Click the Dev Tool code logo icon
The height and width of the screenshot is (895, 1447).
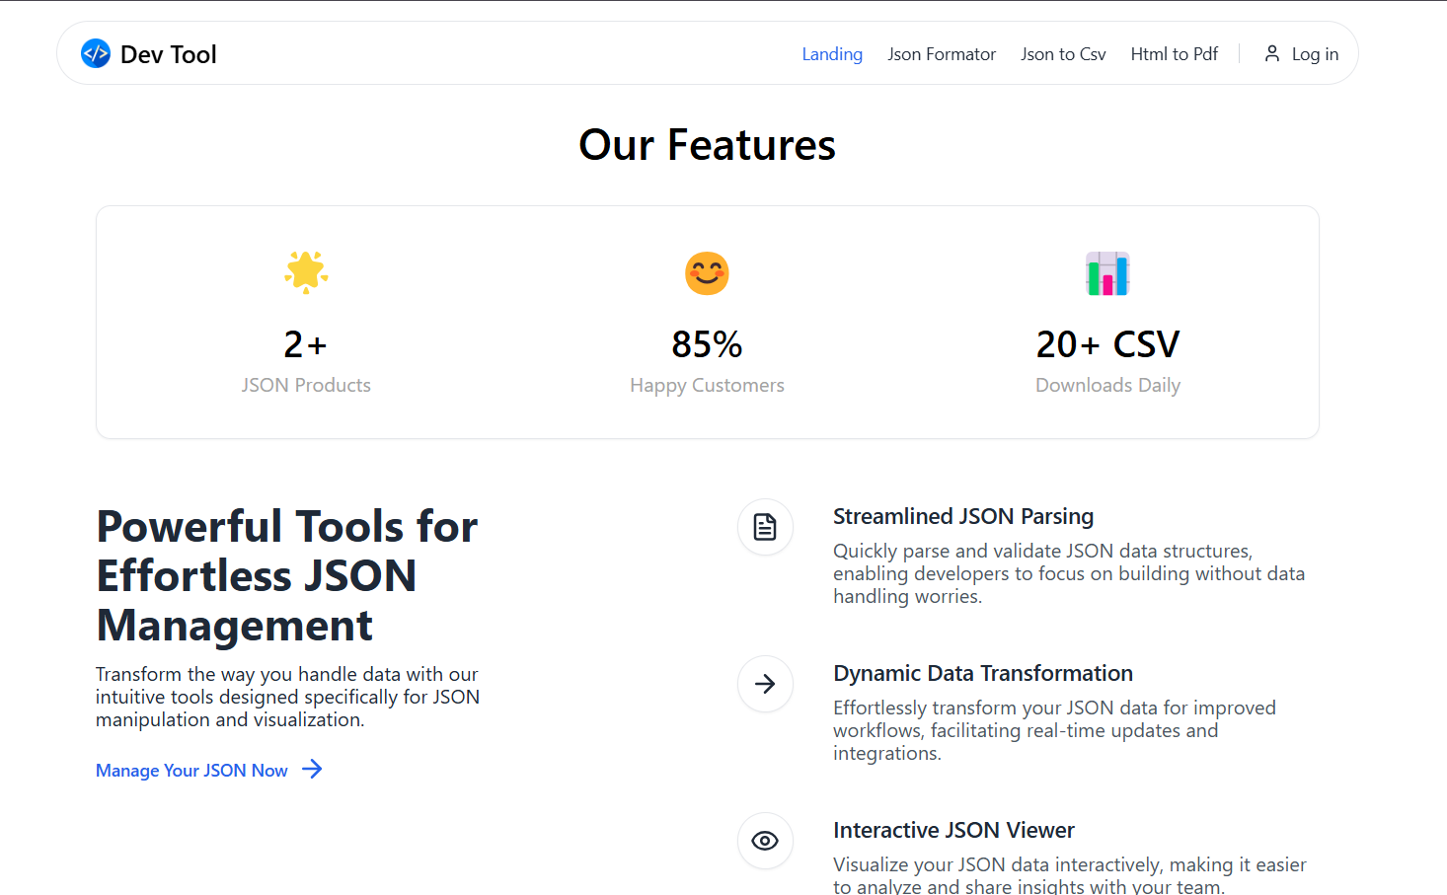pyautogui.click(x=96, y=53)
